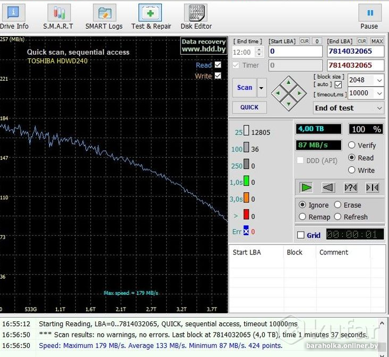Click the up arrow on navigation diamond
The image size is (389, 357).
coord(289,82)
